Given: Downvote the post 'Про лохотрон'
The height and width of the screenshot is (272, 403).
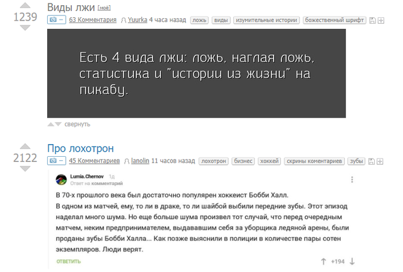Looking at the screenshot, I should (x=25, y=168).
